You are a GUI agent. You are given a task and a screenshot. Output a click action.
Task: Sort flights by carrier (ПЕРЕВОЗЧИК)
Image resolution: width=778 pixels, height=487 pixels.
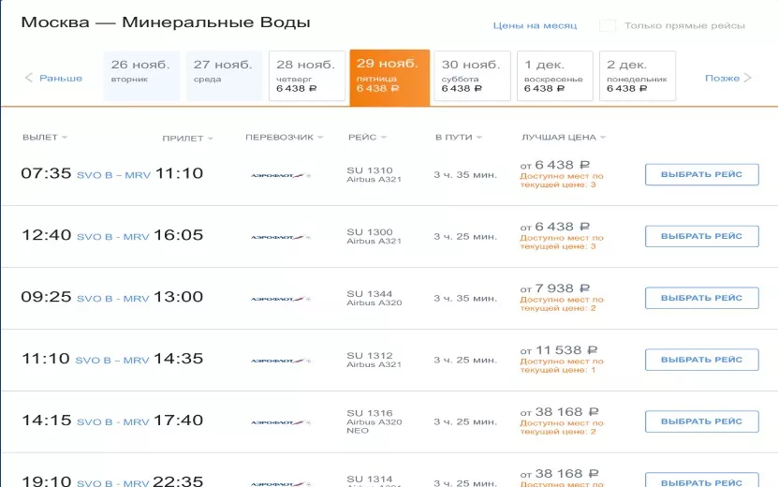point(285,138)
